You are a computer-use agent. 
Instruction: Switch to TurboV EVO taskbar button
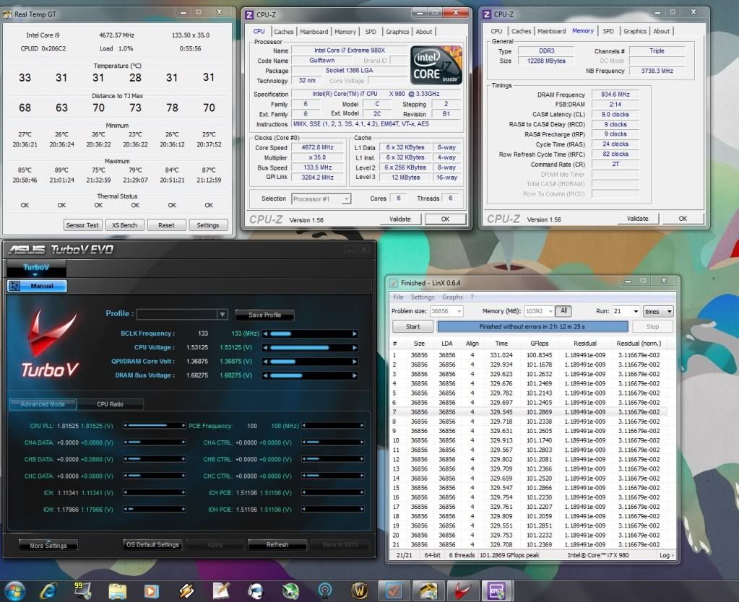463,591
